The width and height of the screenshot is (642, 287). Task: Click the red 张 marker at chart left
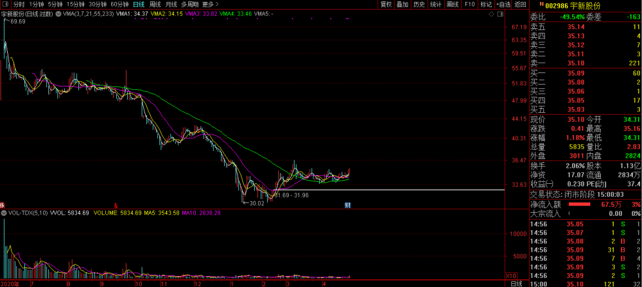pyautogui.click(x=3, y=205)
